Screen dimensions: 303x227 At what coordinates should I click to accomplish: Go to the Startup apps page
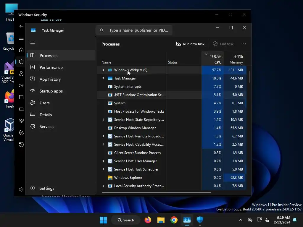(x=61, y=91)
